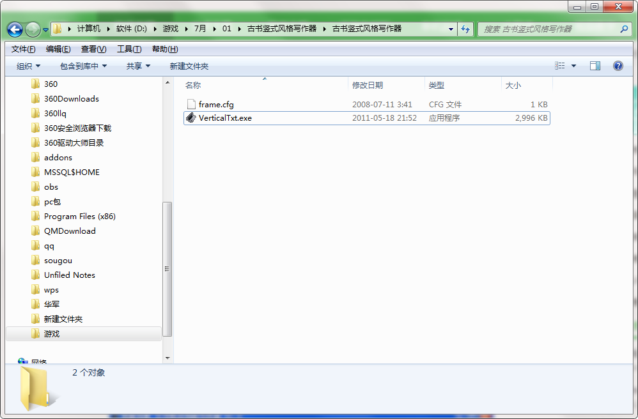Viewport: 638px width, 419px height.
Task: Click the frame.cfg file name
Action: point(216,105)
